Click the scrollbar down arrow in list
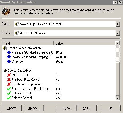Screen dimensions: 123x113 click(117, 98)
